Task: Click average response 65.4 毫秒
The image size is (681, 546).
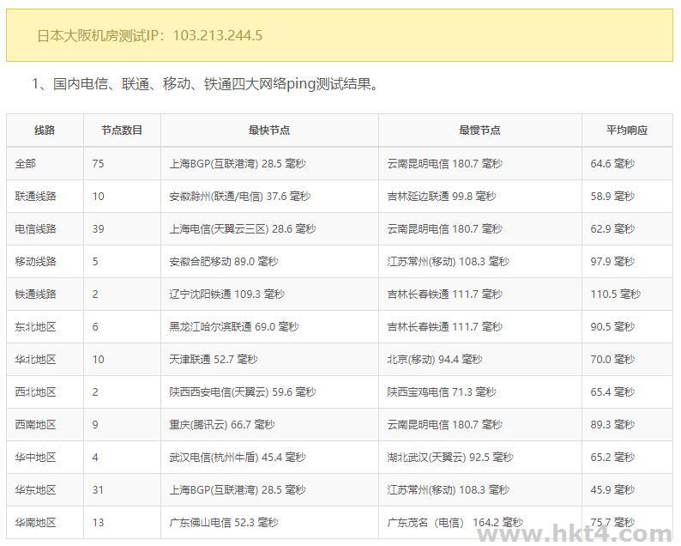Action: click(612, 391)
